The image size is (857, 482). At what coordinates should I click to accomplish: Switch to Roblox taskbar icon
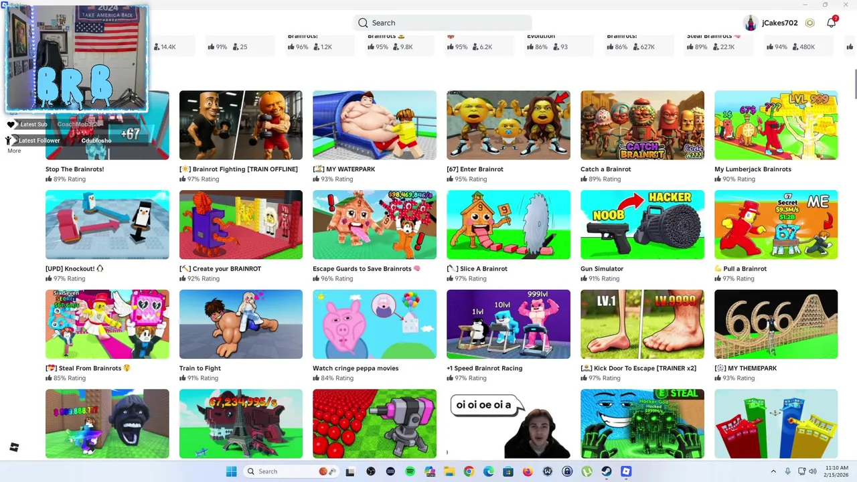tap(626, 471)
